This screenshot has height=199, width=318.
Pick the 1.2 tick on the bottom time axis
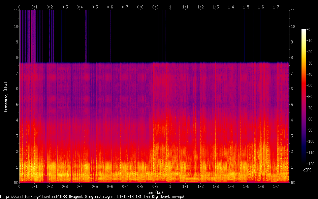click(x=200, y=186)
